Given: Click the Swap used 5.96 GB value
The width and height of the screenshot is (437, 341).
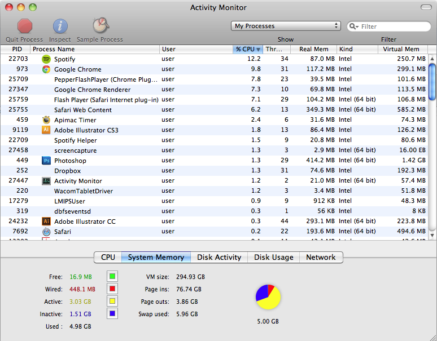Looking at the screenshot, I should pos(187,314).
